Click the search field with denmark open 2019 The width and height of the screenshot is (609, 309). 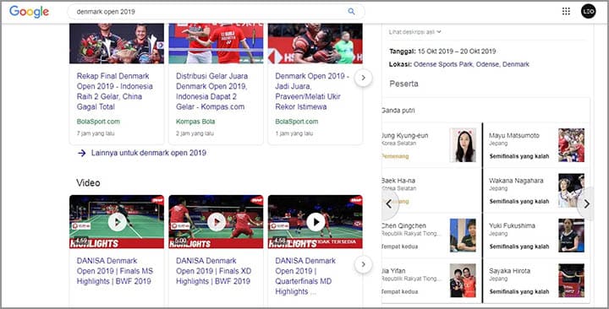(x=216, y=12)
